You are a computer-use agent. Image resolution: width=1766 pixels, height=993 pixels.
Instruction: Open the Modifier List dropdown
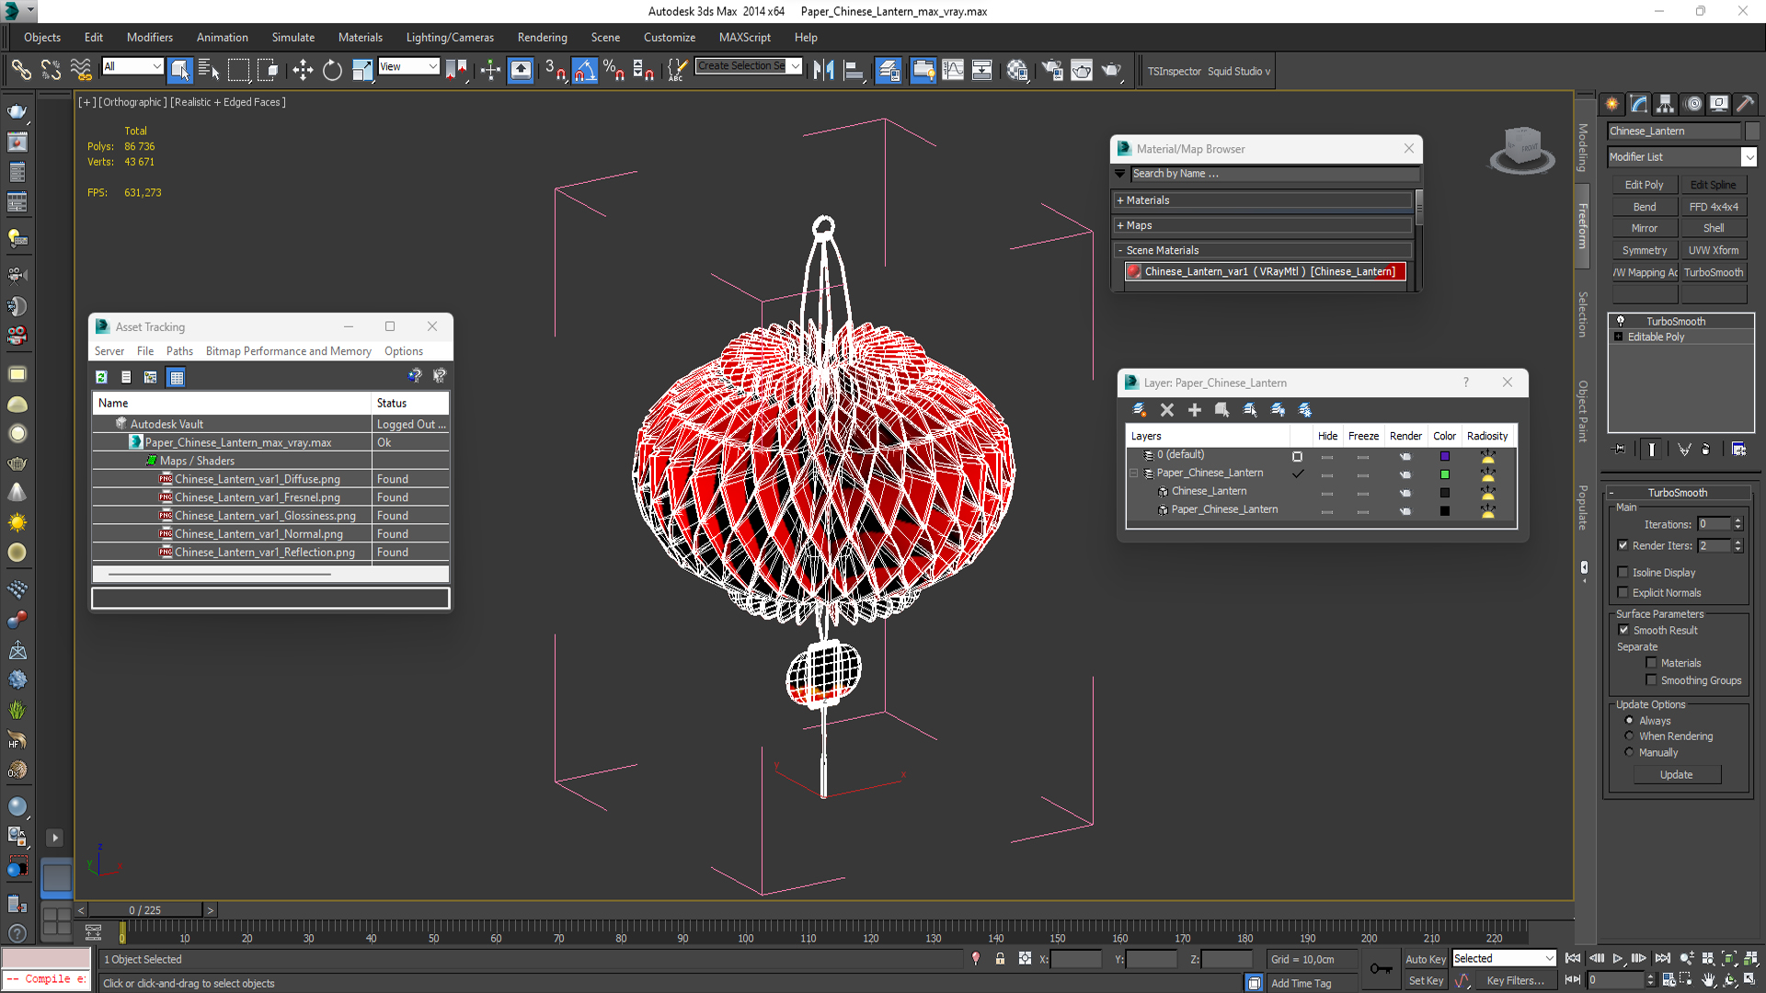1749,157
